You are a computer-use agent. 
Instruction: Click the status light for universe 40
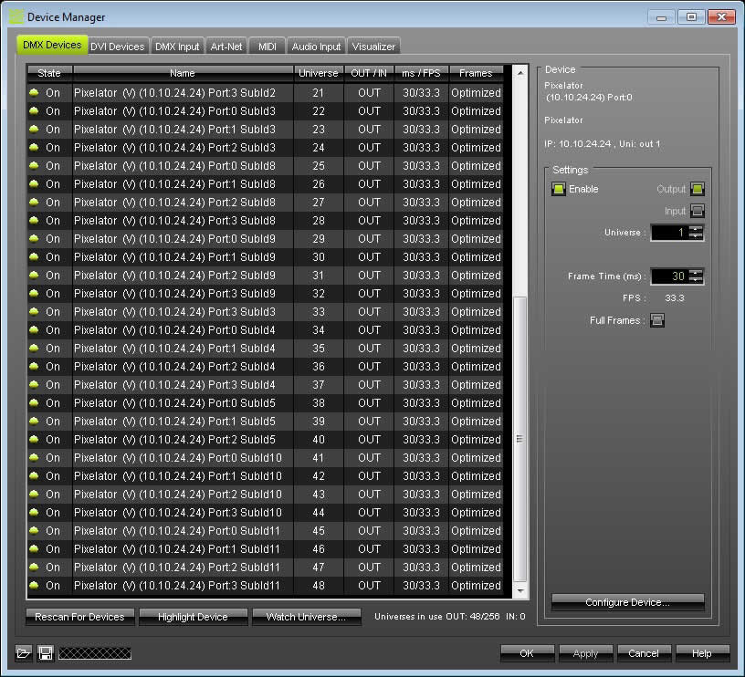click(35, 440)
